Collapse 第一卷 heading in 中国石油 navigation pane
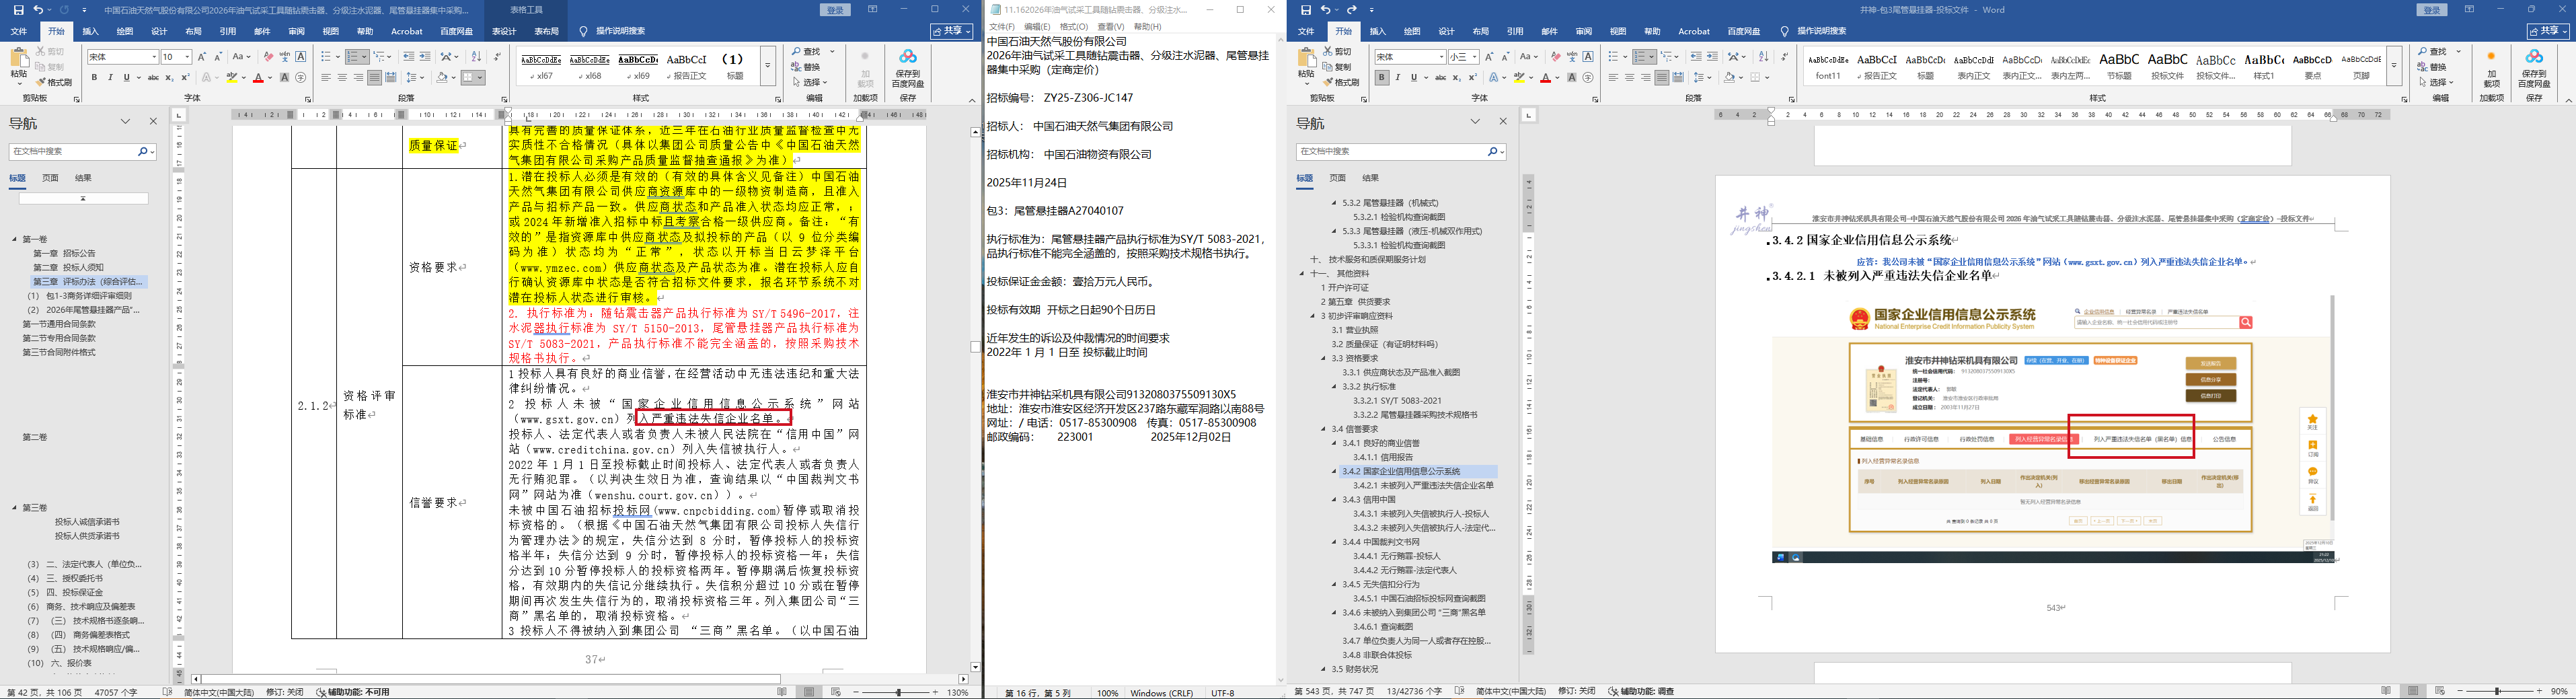Image resolution: width=2576 pixels, height=699 pixels. click(x=14, y=239)
